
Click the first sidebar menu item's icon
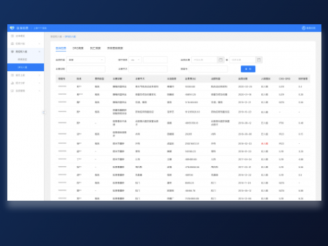(x=12, y=36)
